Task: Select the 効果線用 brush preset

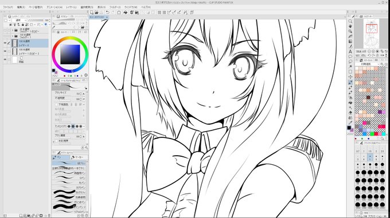Action: [x=69, y=197]
